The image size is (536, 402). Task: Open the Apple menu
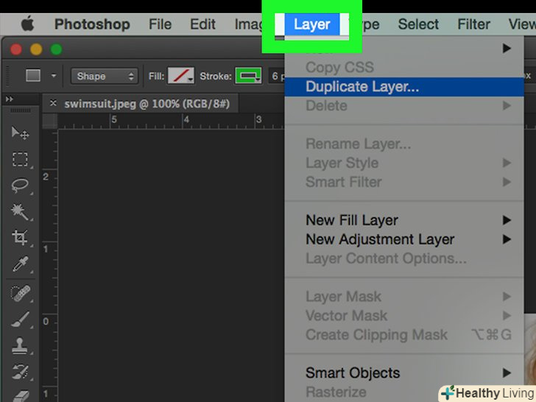click(x=28, y=24)
